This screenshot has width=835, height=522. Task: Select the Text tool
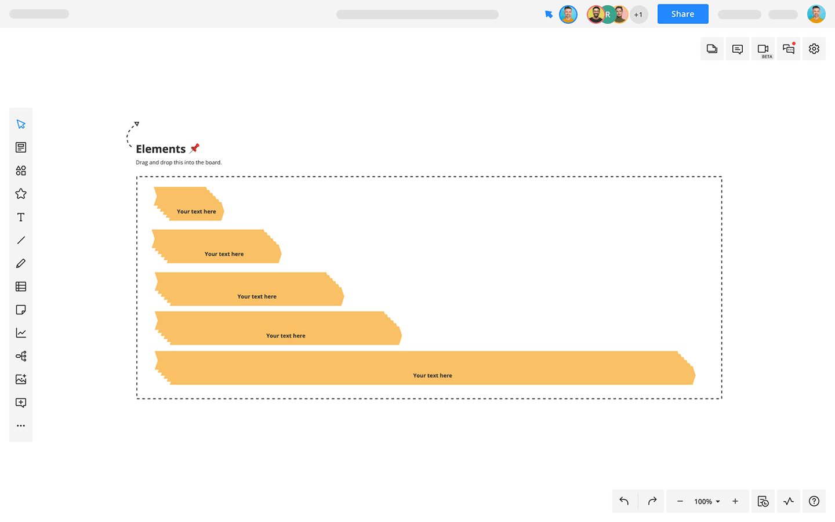pos(21,217)
